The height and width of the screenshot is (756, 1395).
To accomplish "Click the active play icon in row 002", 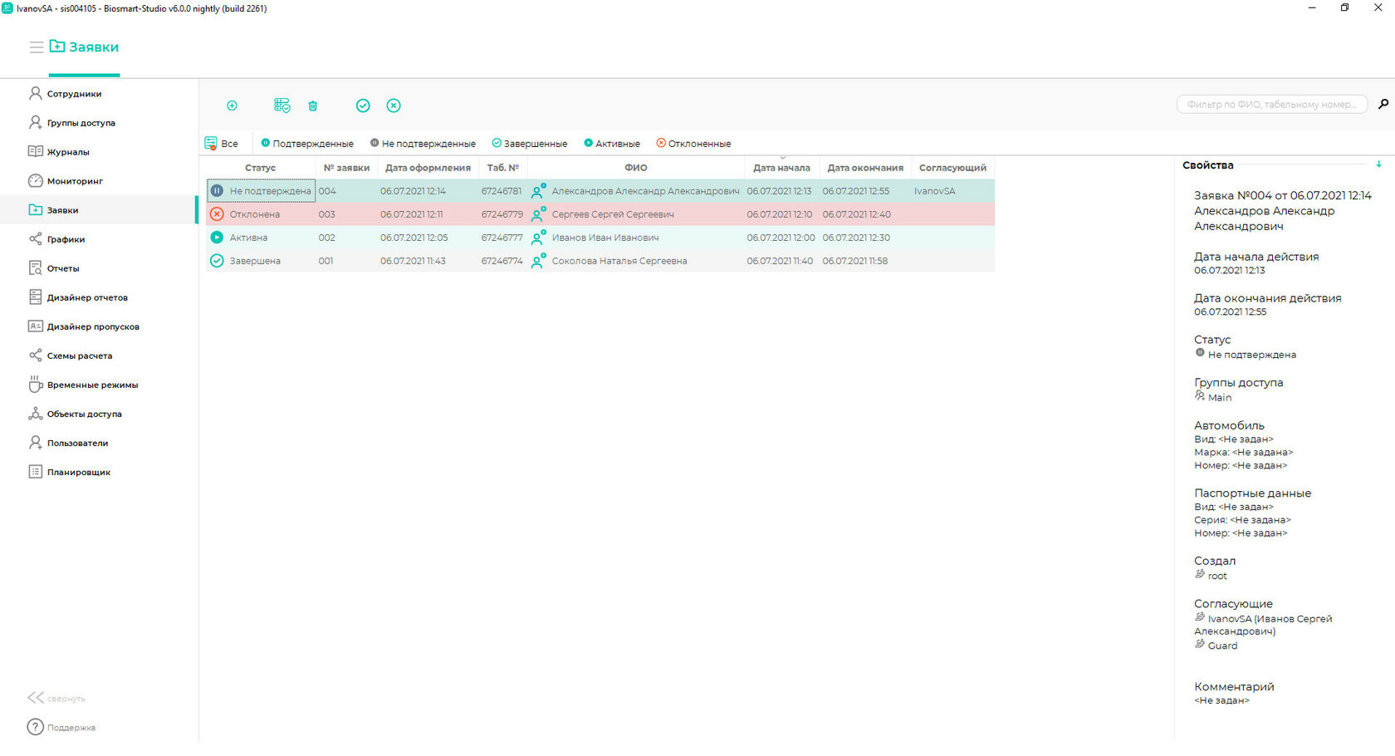I will 217,238.
